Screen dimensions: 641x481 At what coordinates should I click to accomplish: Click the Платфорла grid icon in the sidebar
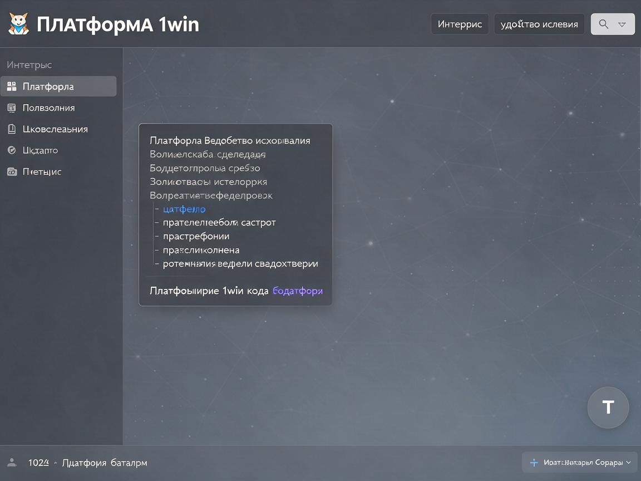(12, 86)
